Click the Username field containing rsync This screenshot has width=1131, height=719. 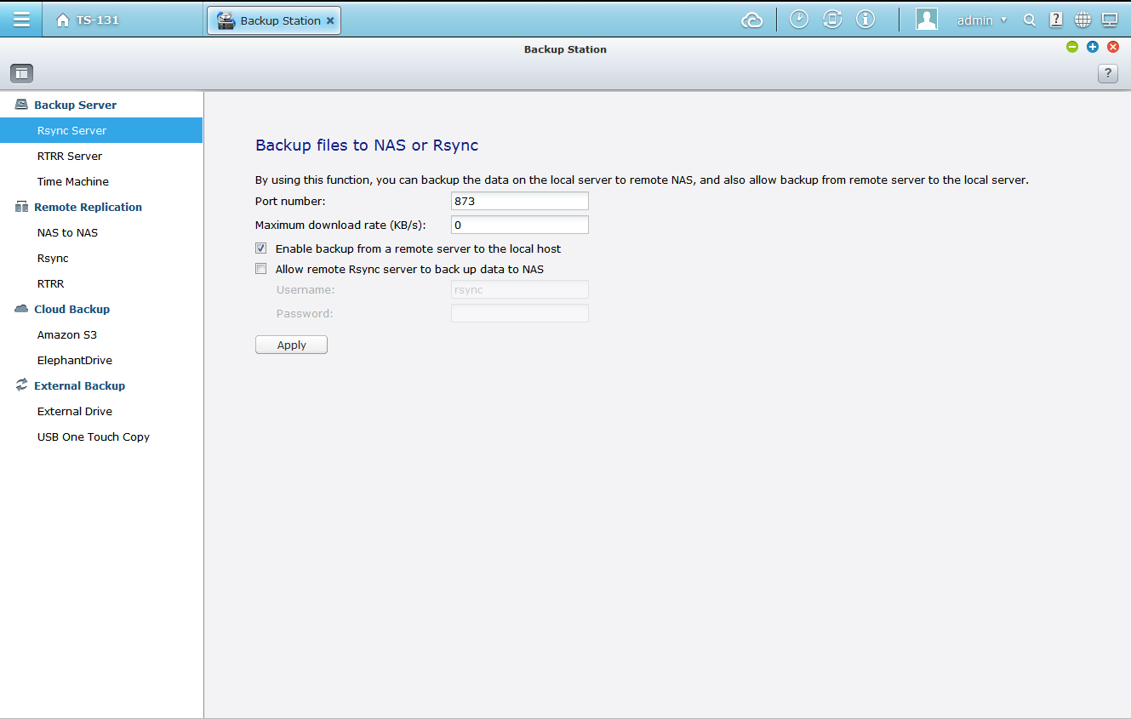click(x=519, y=289)
